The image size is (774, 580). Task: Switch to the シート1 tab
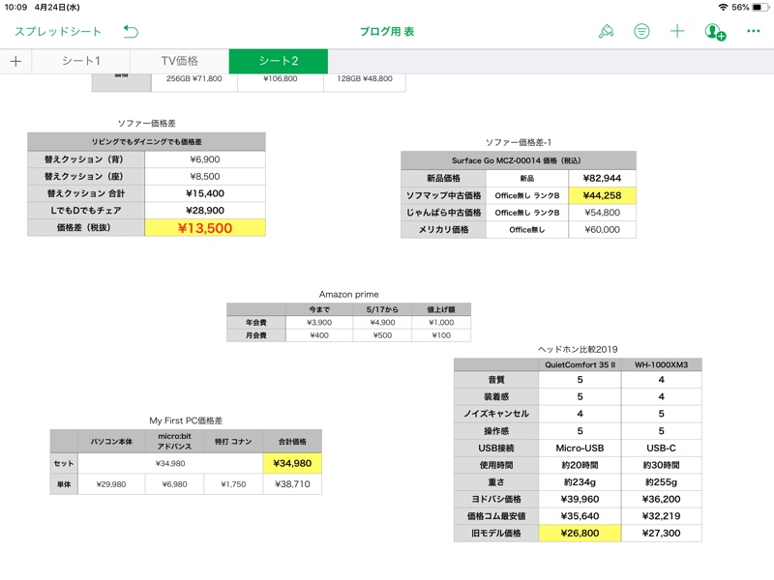pos(81,61)
